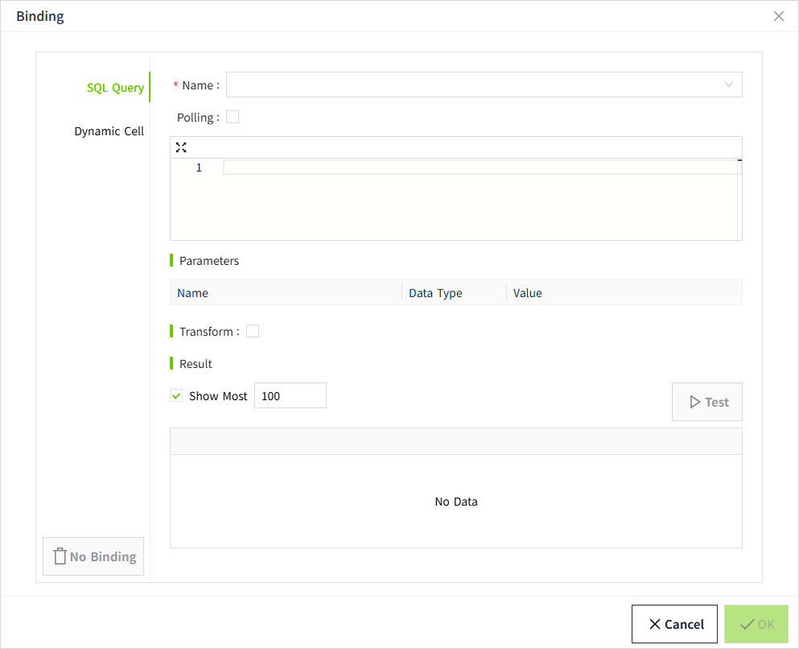Image resolution: width=799 pixels, height=649 pixels.
Task: Click the fullscreen expand icon above the SQL editor
Action: [x=181, y=147]
